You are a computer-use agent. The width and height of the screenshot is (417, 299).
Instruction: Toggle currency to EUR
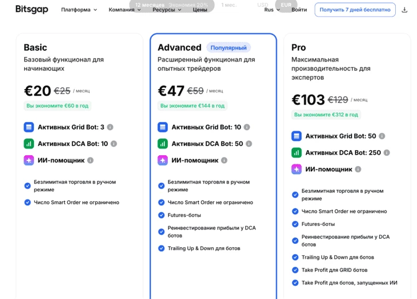pyautogui.click(x=286, y=5)
